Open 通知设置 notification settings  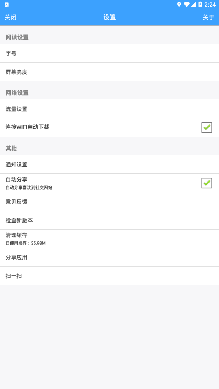click(109, 164)
